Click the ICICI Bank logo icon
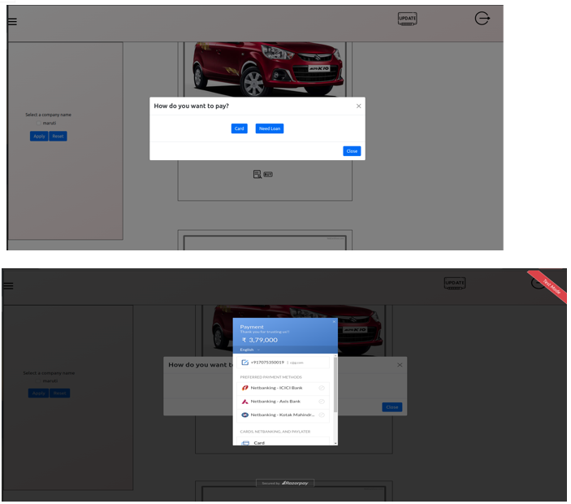This screenshot has width=571, height=504. [x=245, y=388]
